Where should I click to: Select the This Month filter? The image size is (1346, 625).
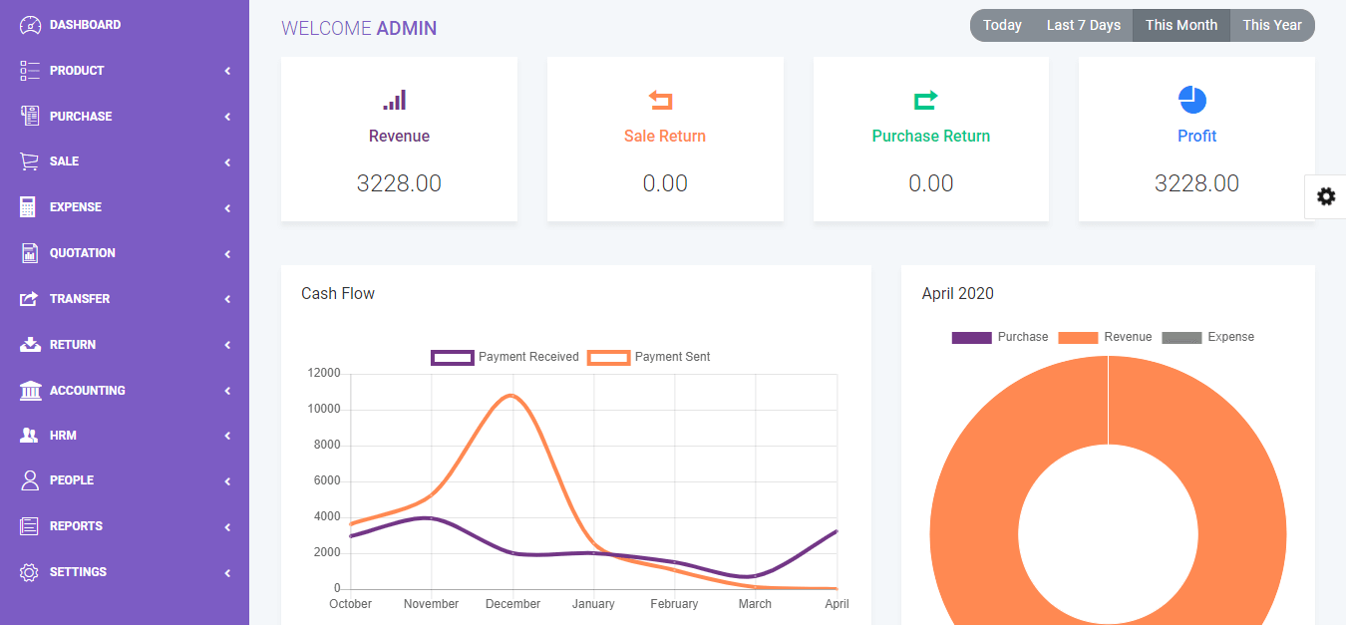[1181, 25]
